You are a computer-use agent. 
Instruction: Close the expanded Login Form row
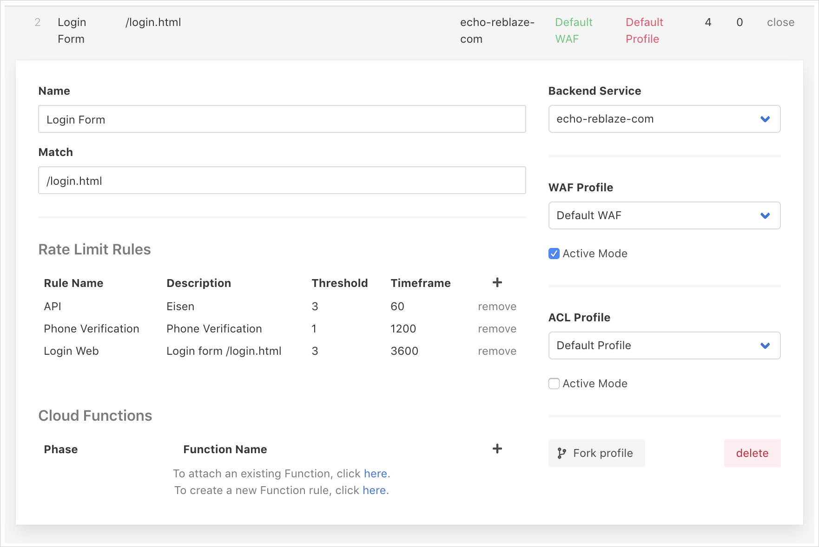[780, 22]
